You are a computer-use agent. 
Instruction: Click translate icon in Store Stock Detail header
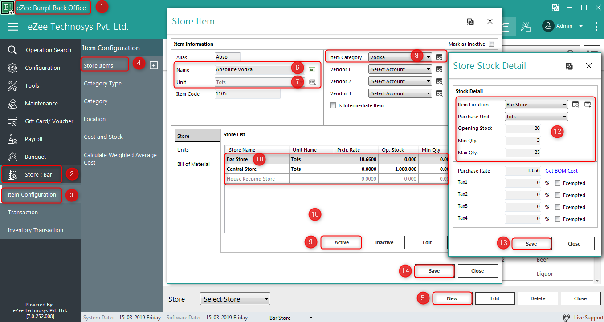click(x=569, y=66)
